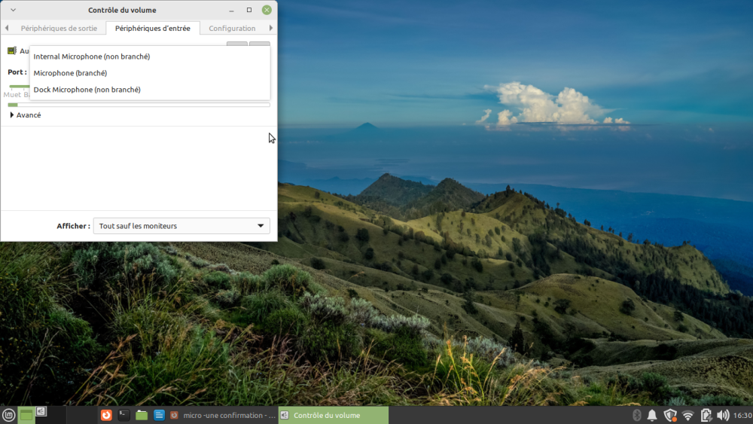The image size is (753, 424).
Task: Open the Linux Mint start menu
Action: [9, 415]
